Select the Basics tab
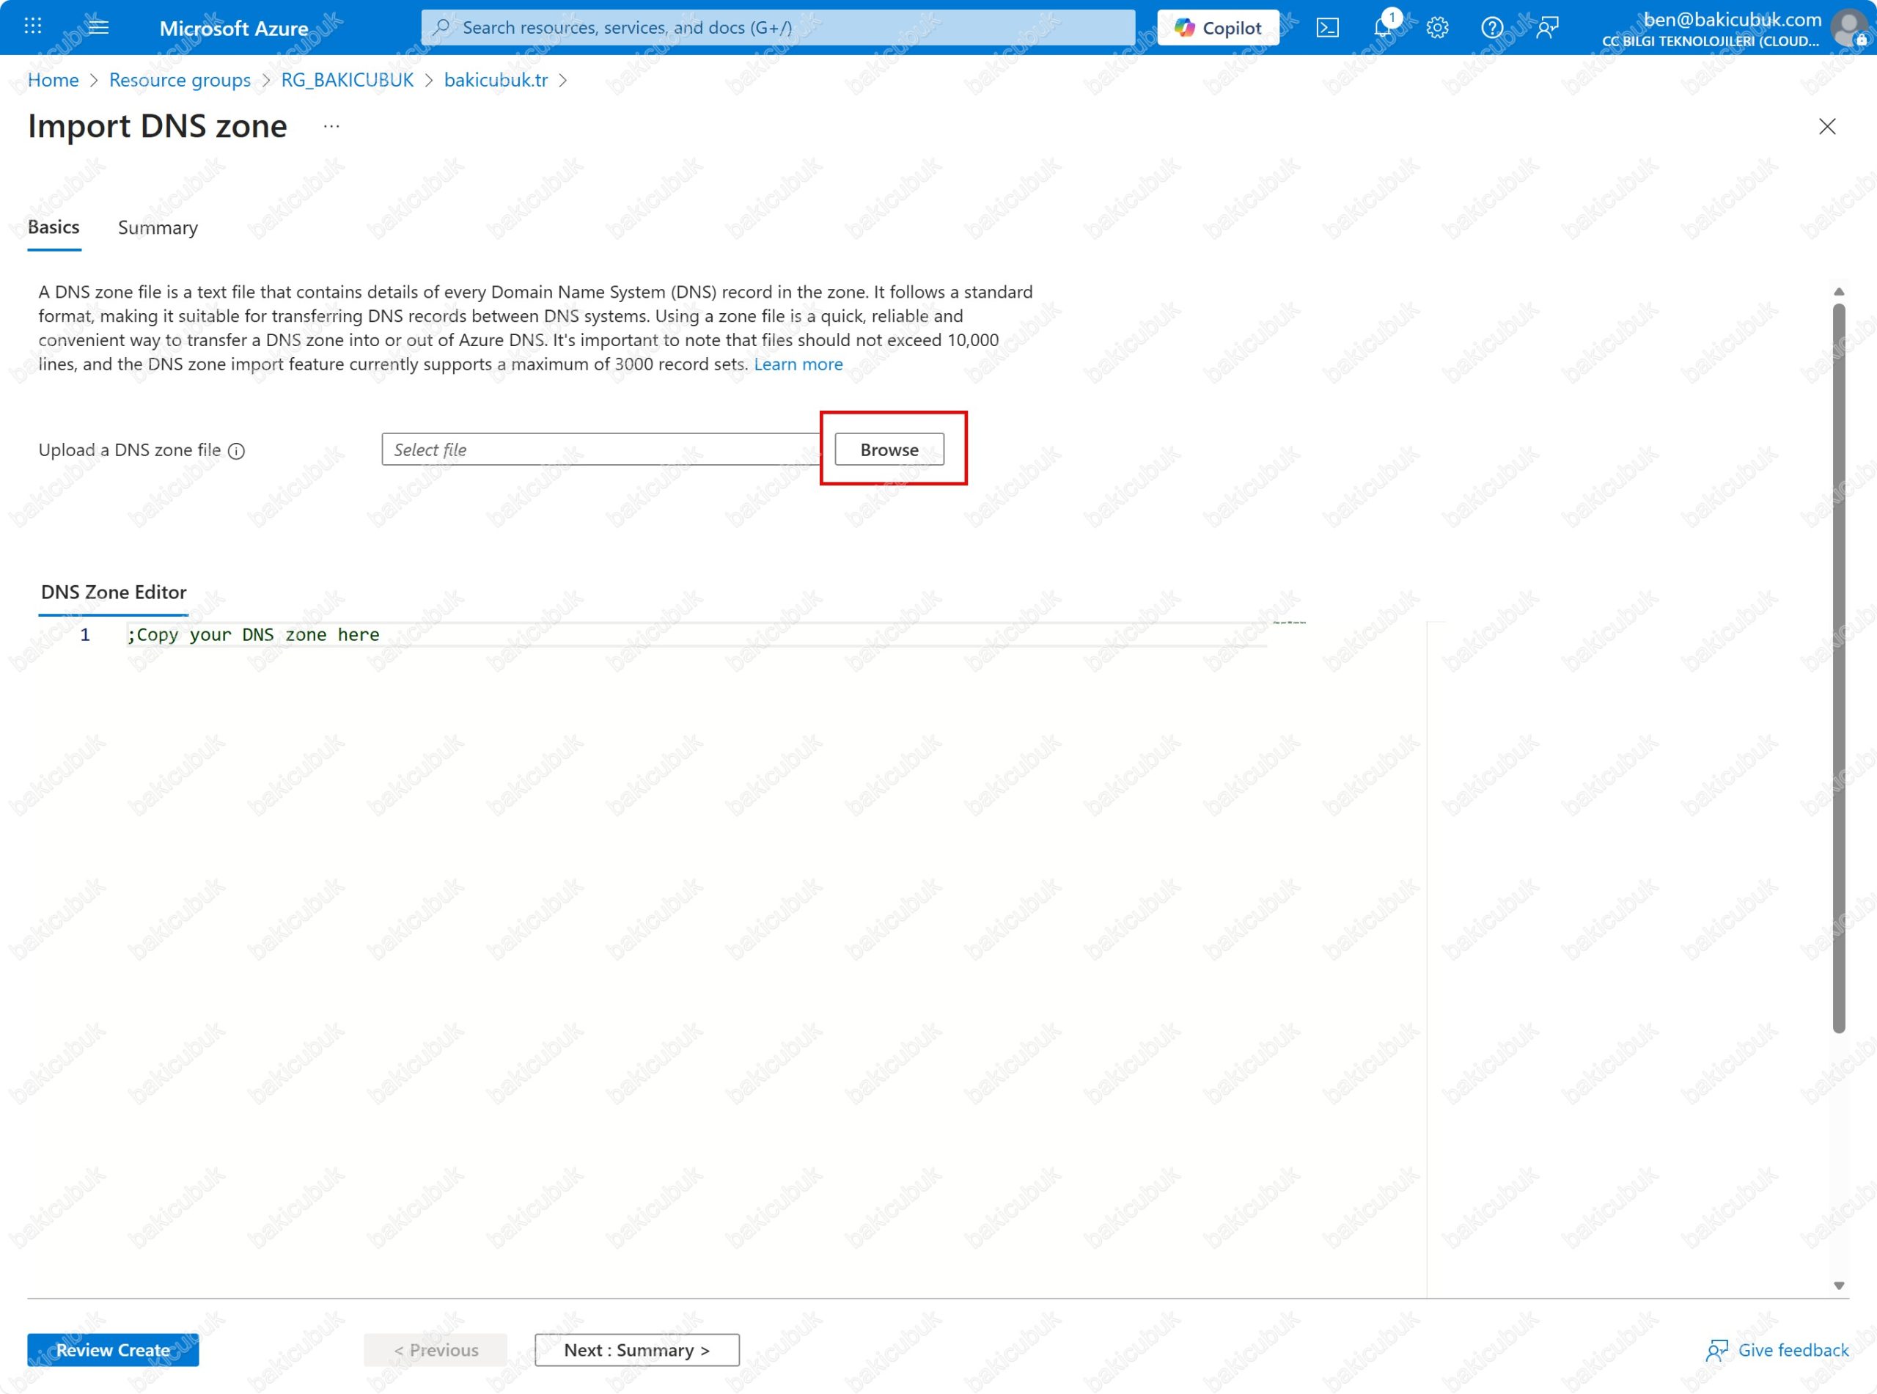This screenshot has height=1394, width=1877. (54, 227)
